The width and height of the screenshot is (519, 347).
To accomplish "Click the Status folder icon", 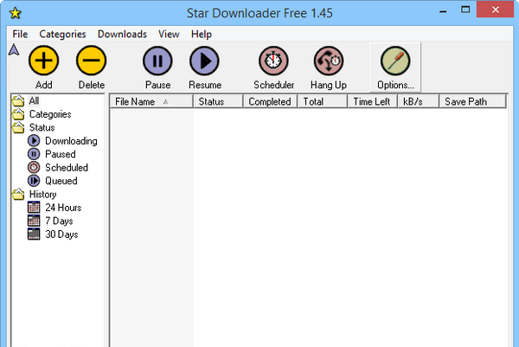I will click(18, 127).
